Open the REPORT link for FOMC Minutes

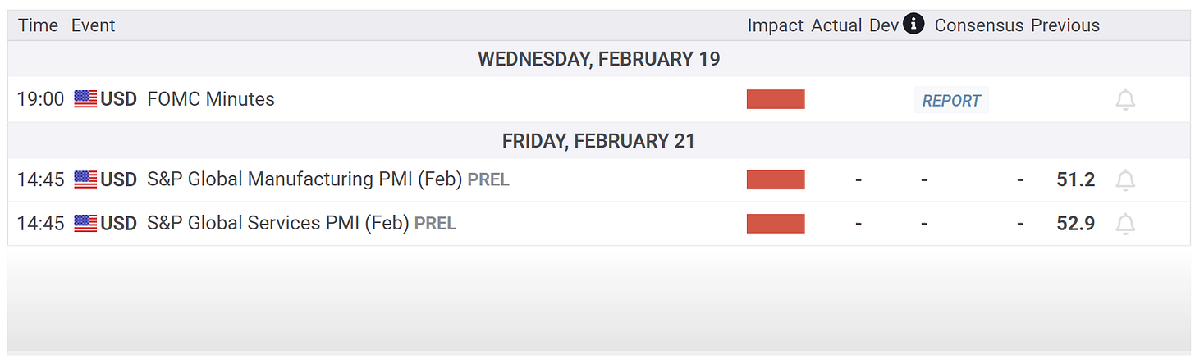pyautogui.click(x=951, y=100)
